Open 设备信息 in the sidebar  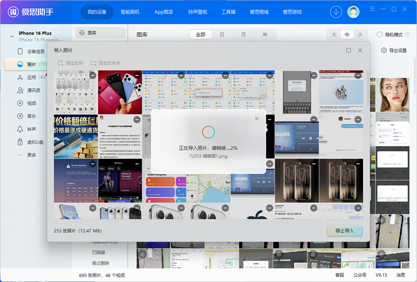tap(31, 51)
